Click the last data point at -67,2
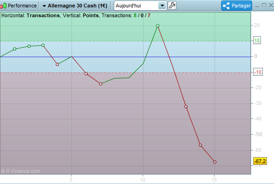 coord(215,162)
